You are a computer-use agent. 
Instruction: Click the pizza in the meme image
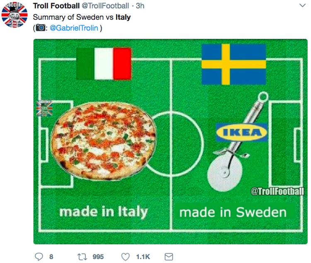[x=104, y=141]
